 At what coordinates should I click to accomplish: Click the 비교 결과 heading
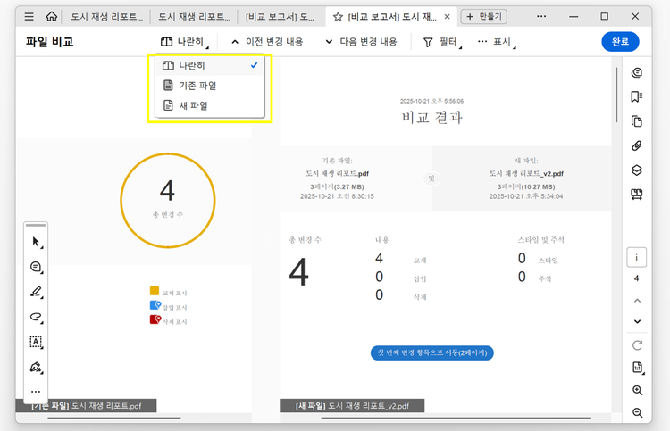tap(432, 117)
